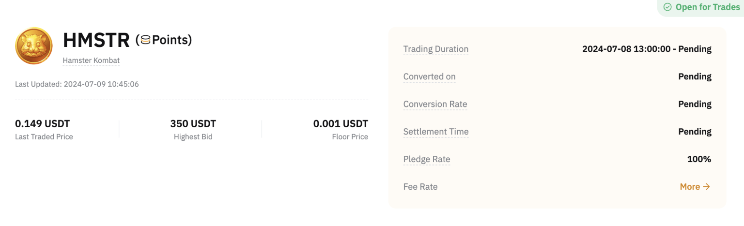Click the Pledge Rate label
This screenshot has width=744, height=226.
(426, 159)
